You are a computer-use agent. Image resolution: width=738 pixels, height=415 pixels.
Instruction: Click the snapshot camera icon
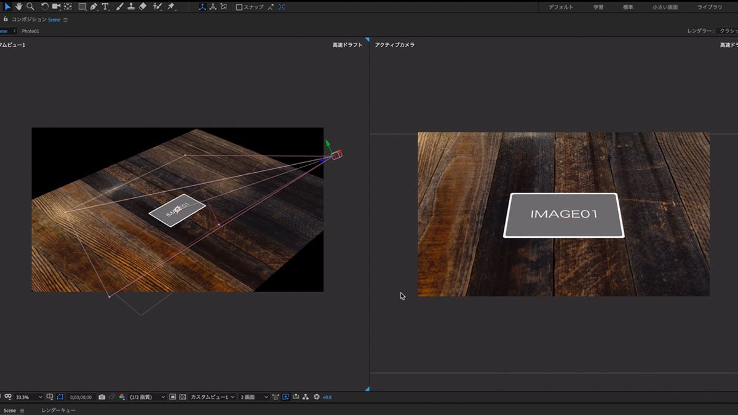102,397
